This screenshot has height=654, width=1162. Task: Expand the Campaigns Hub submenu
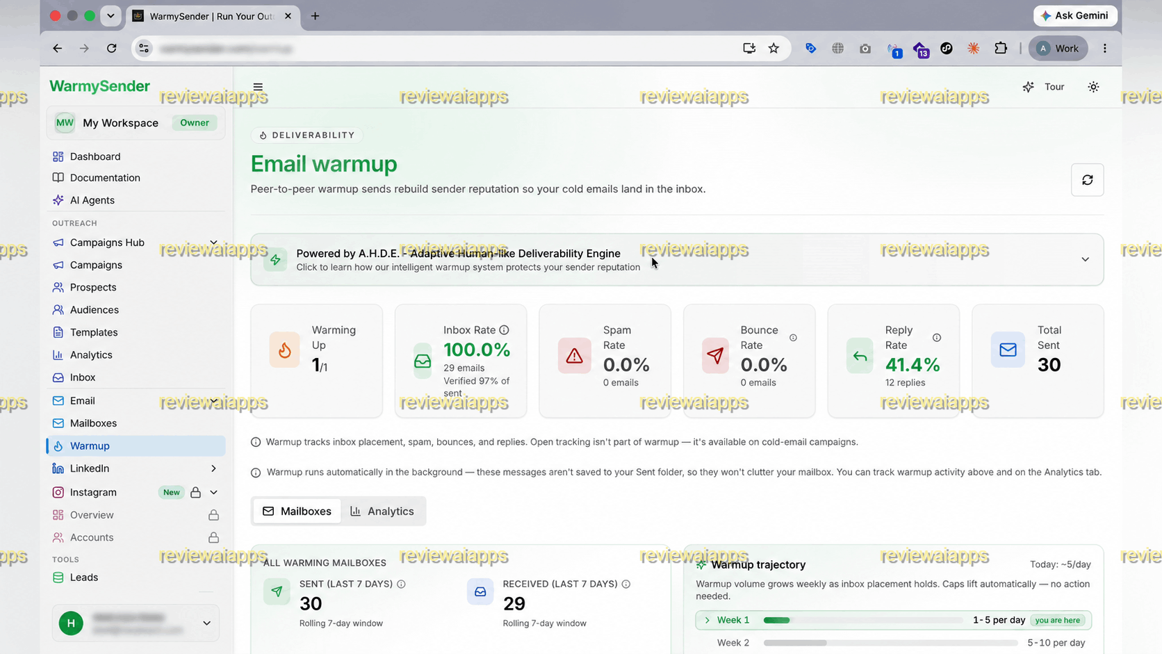(x=213, y=243)
